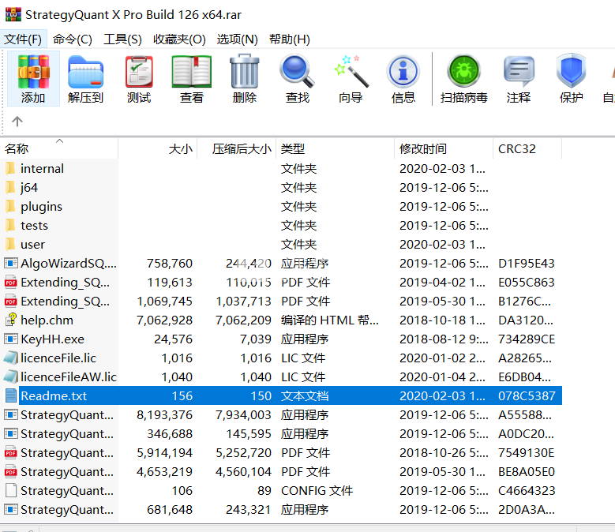Open the Favorites (收藏夹) menu
Screen dimensions: 615x532
pyautogui.click(x=180, y=39)
